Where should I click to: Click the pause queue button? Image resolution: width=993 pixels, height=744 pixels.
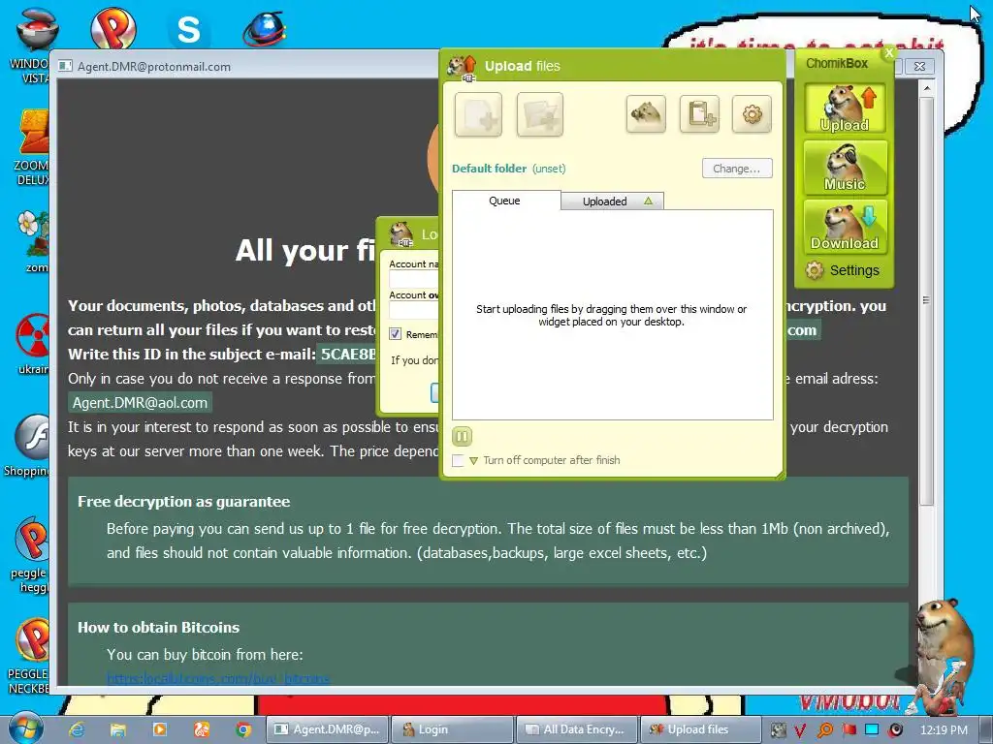tap(462, 436)
